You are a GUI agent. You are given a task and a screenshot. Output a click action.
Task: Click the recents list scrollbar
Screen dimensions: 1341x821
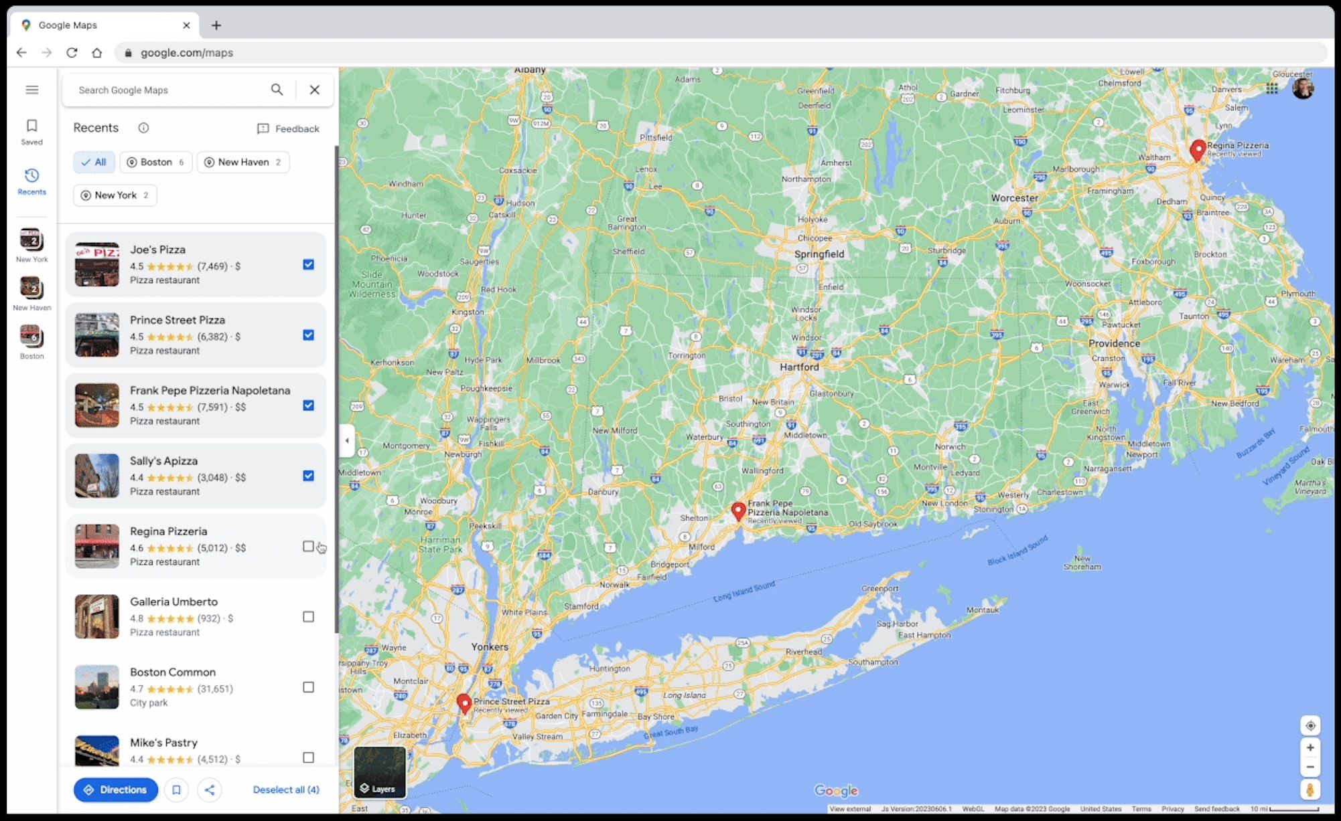(x=336, y=388)
